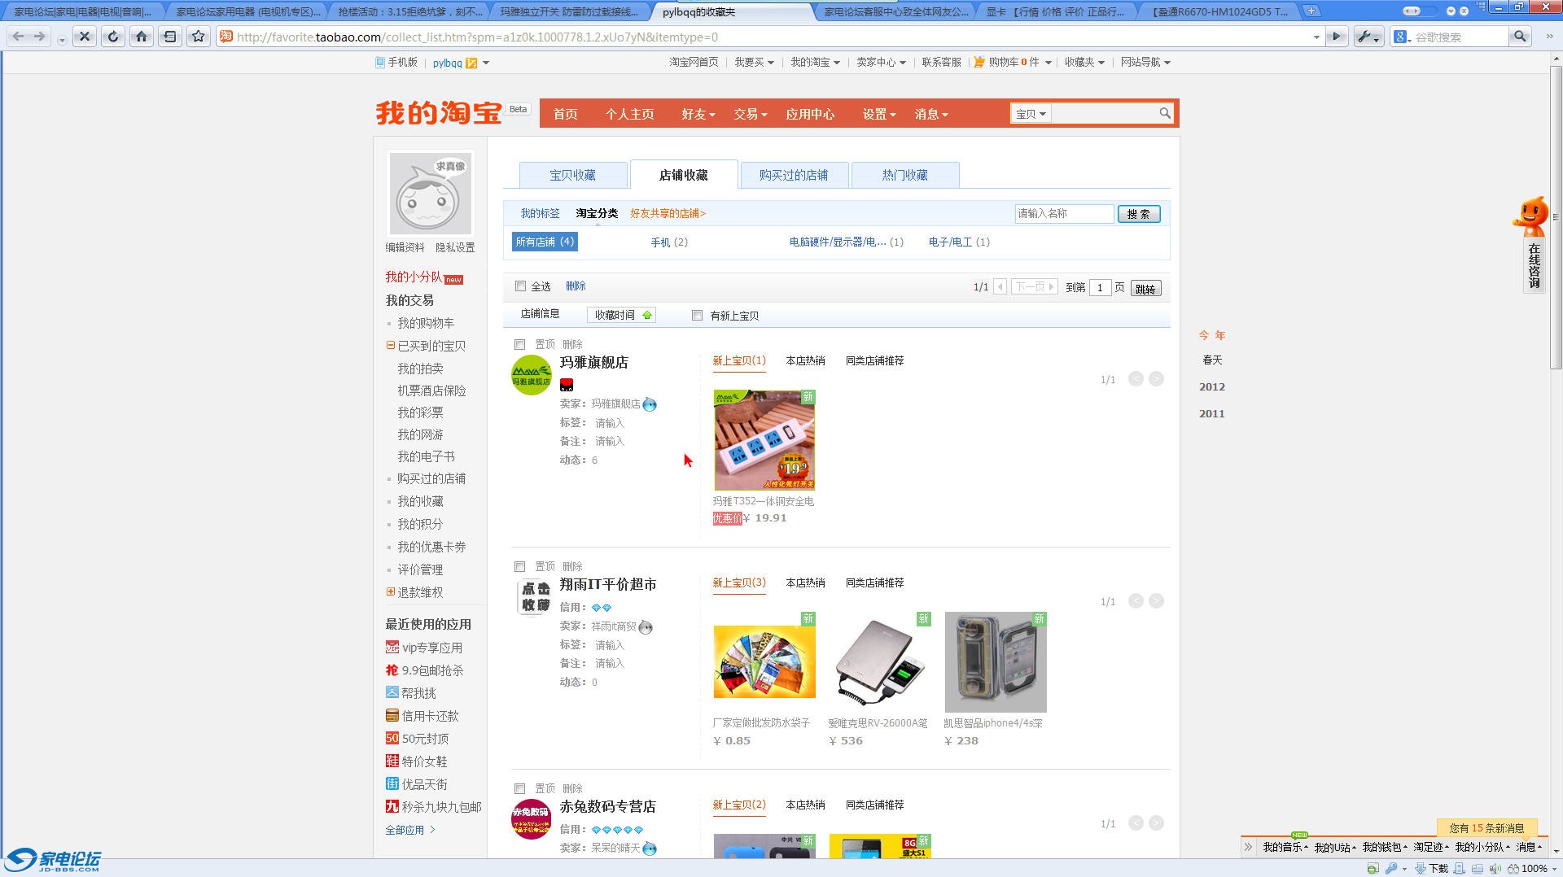Tick the 全选 checkbox
The height and width of the screenshot is (877, 1563).
[520, 286]
